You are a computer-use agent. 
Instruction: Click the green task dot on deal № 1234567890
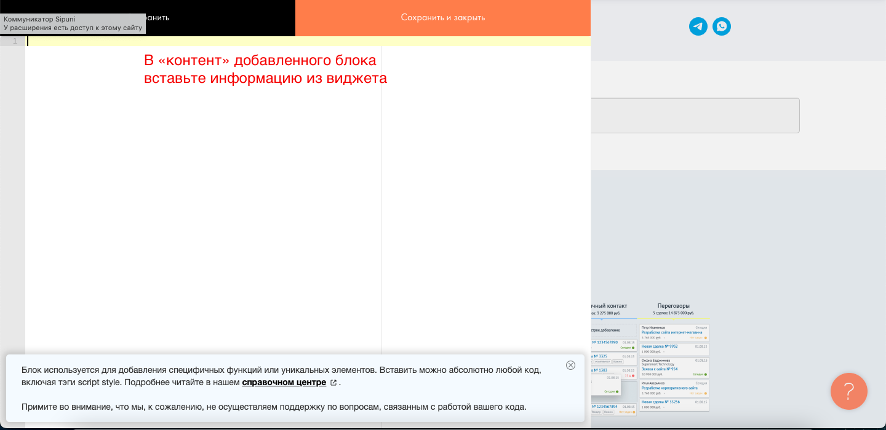(x=633, y=347)
